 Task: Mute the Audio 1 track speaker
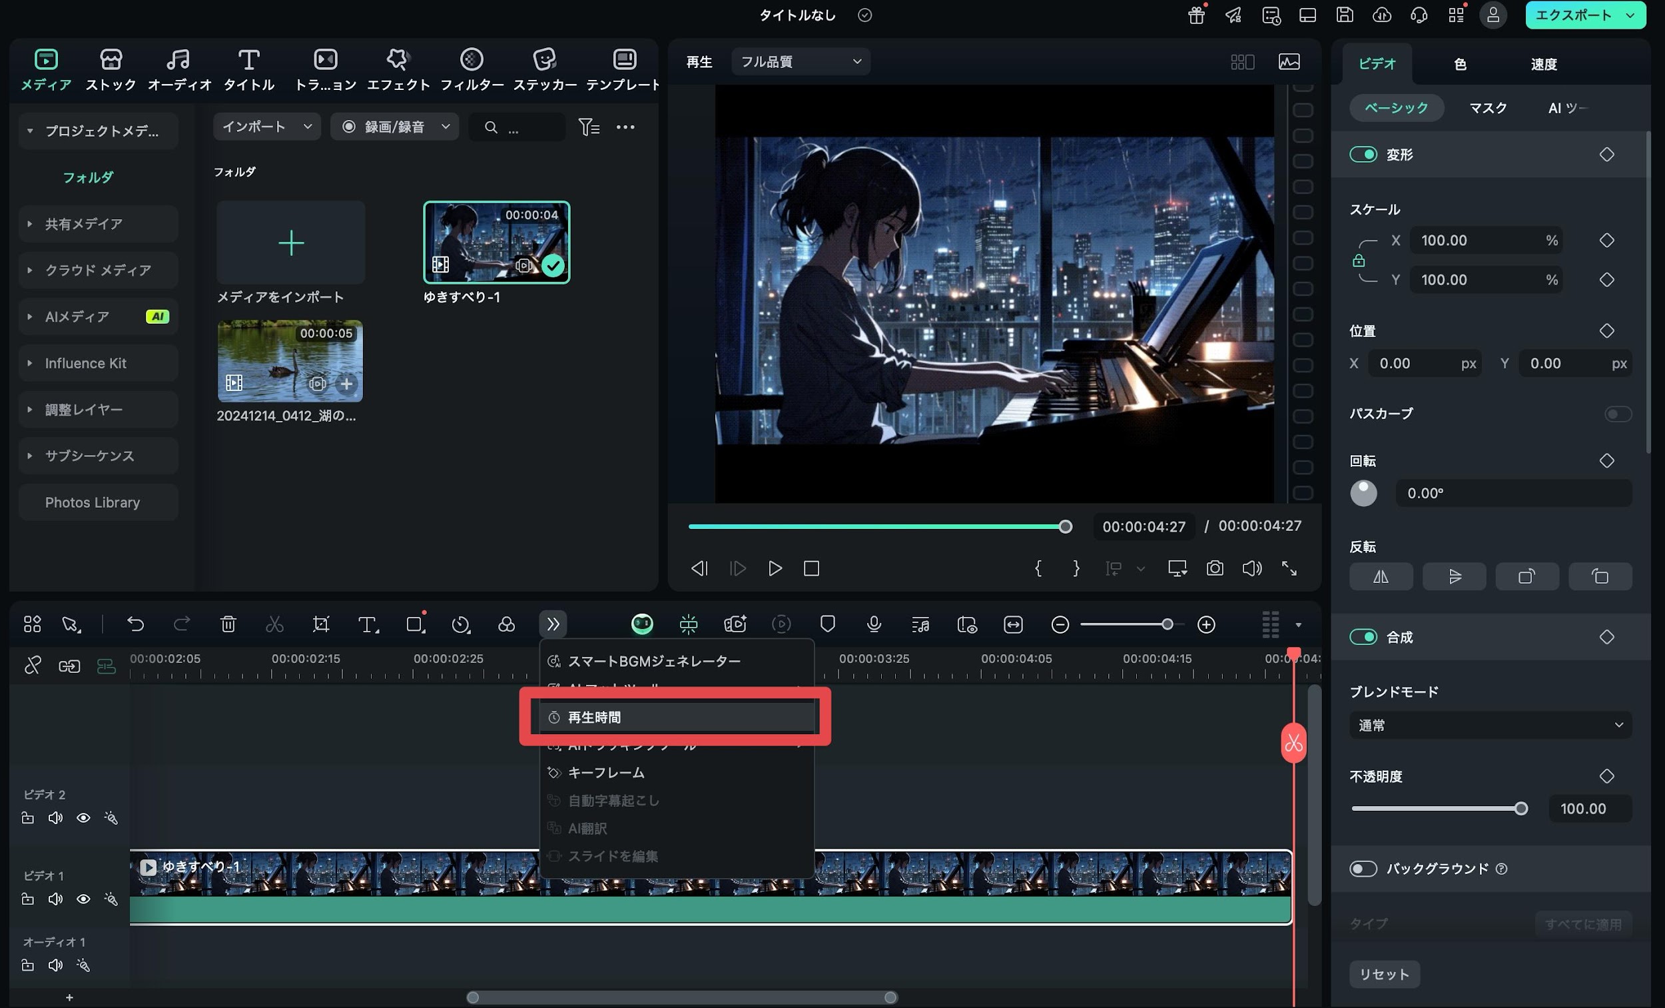pyautogui.click(x=55, y=965)
